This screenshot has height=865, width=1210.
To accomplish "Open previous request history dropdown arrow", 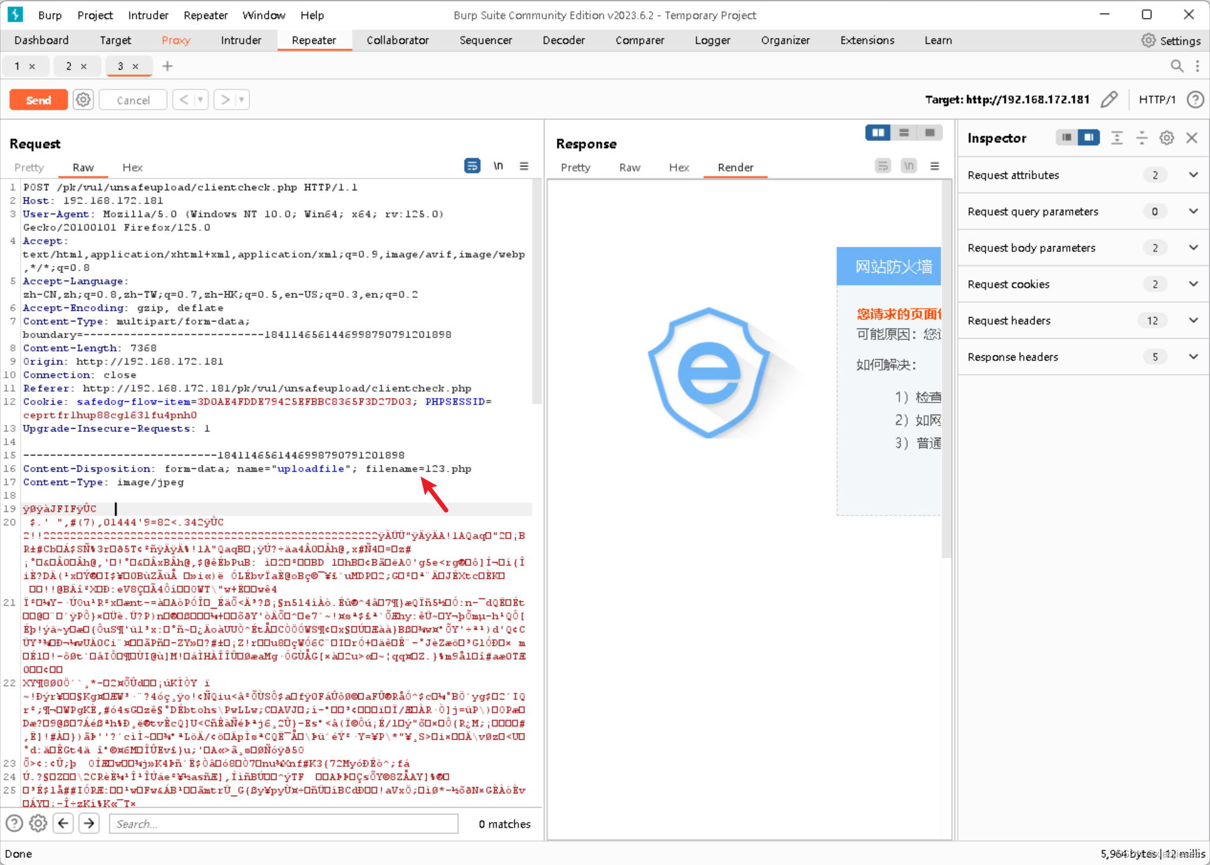I will [x=200, y=100].
